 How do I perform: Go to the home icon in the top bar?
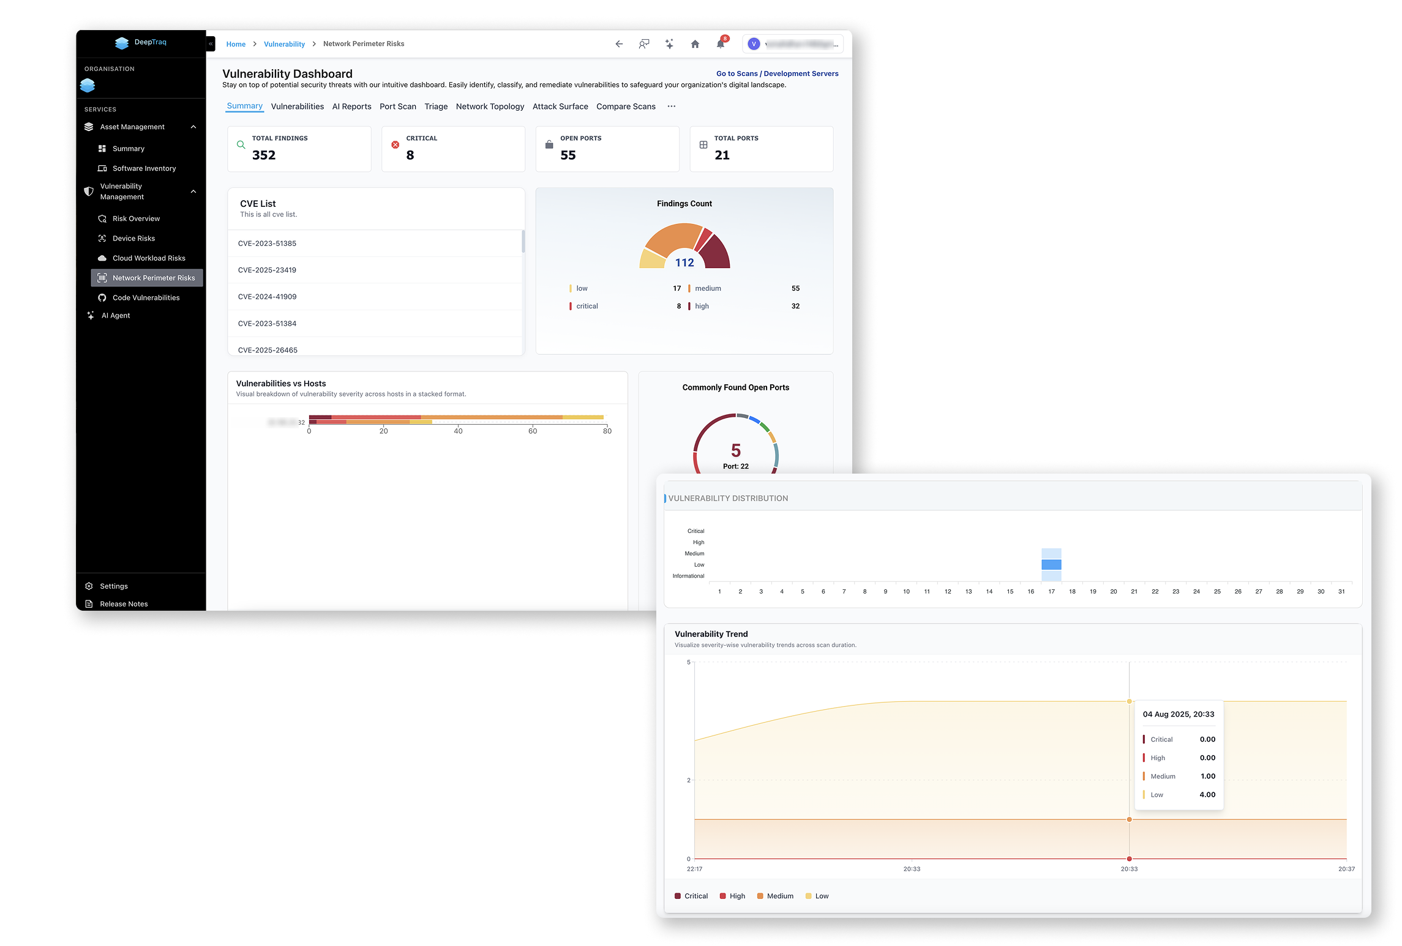click(x=695, y=44)
